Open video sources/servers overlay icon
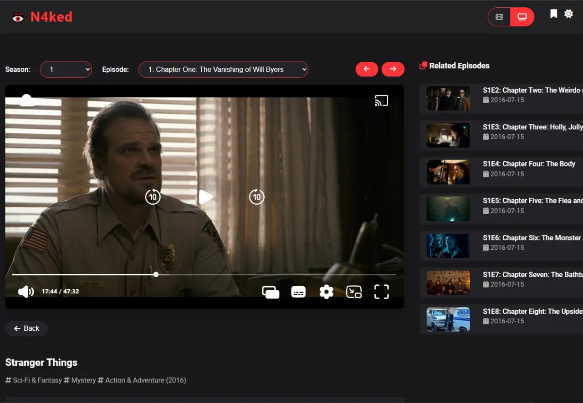Screen dimensions: 583x403 [271, 292]
